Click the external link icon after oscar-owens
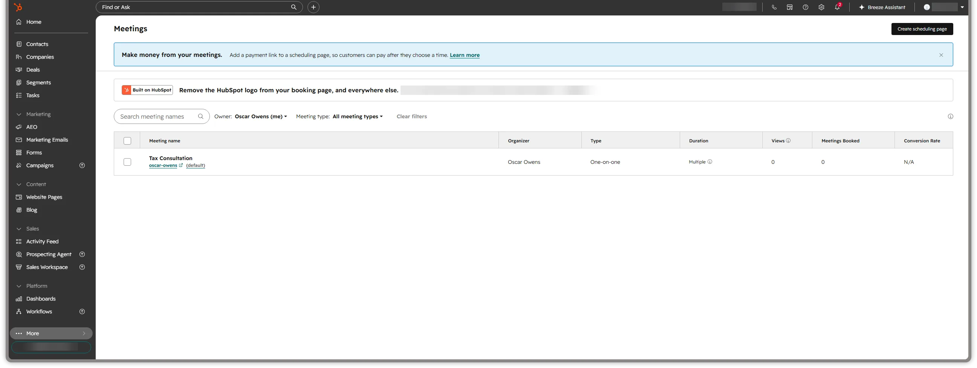Screen dimensions: 977x368 181,165
